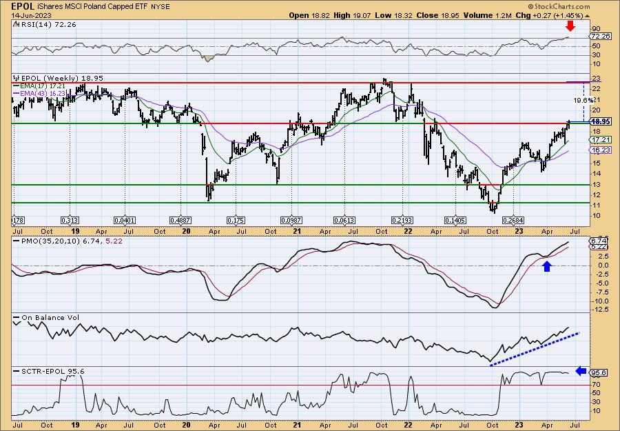Click the 19.6% upside target label
Screen dimensions: 620x431
[x=583, y=100]
